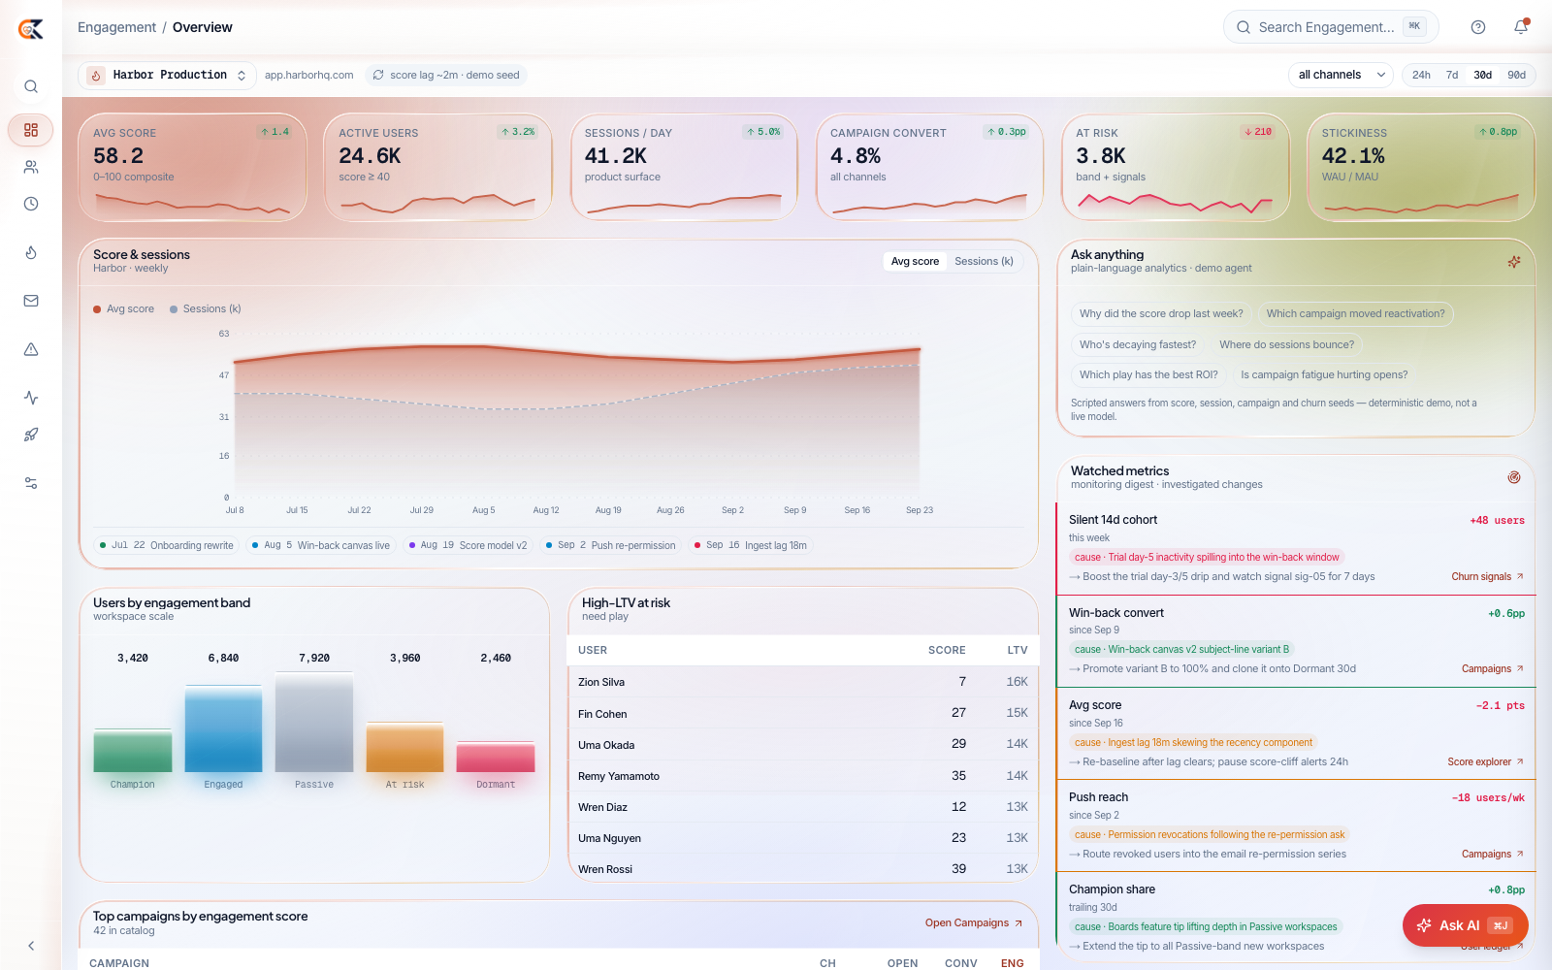Click the Jul 22 Onboarding rewrite marker
This screenshot has height=970, width=1552.
click(167, 545)
